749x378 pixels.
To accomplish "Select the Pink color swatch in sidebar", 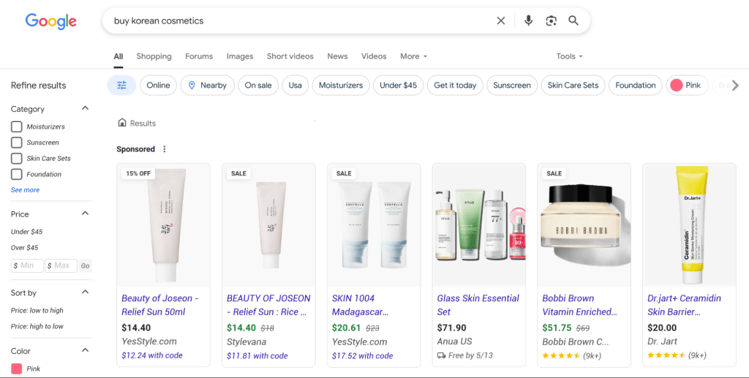I will pyautogui.click(x=16, y=368).
